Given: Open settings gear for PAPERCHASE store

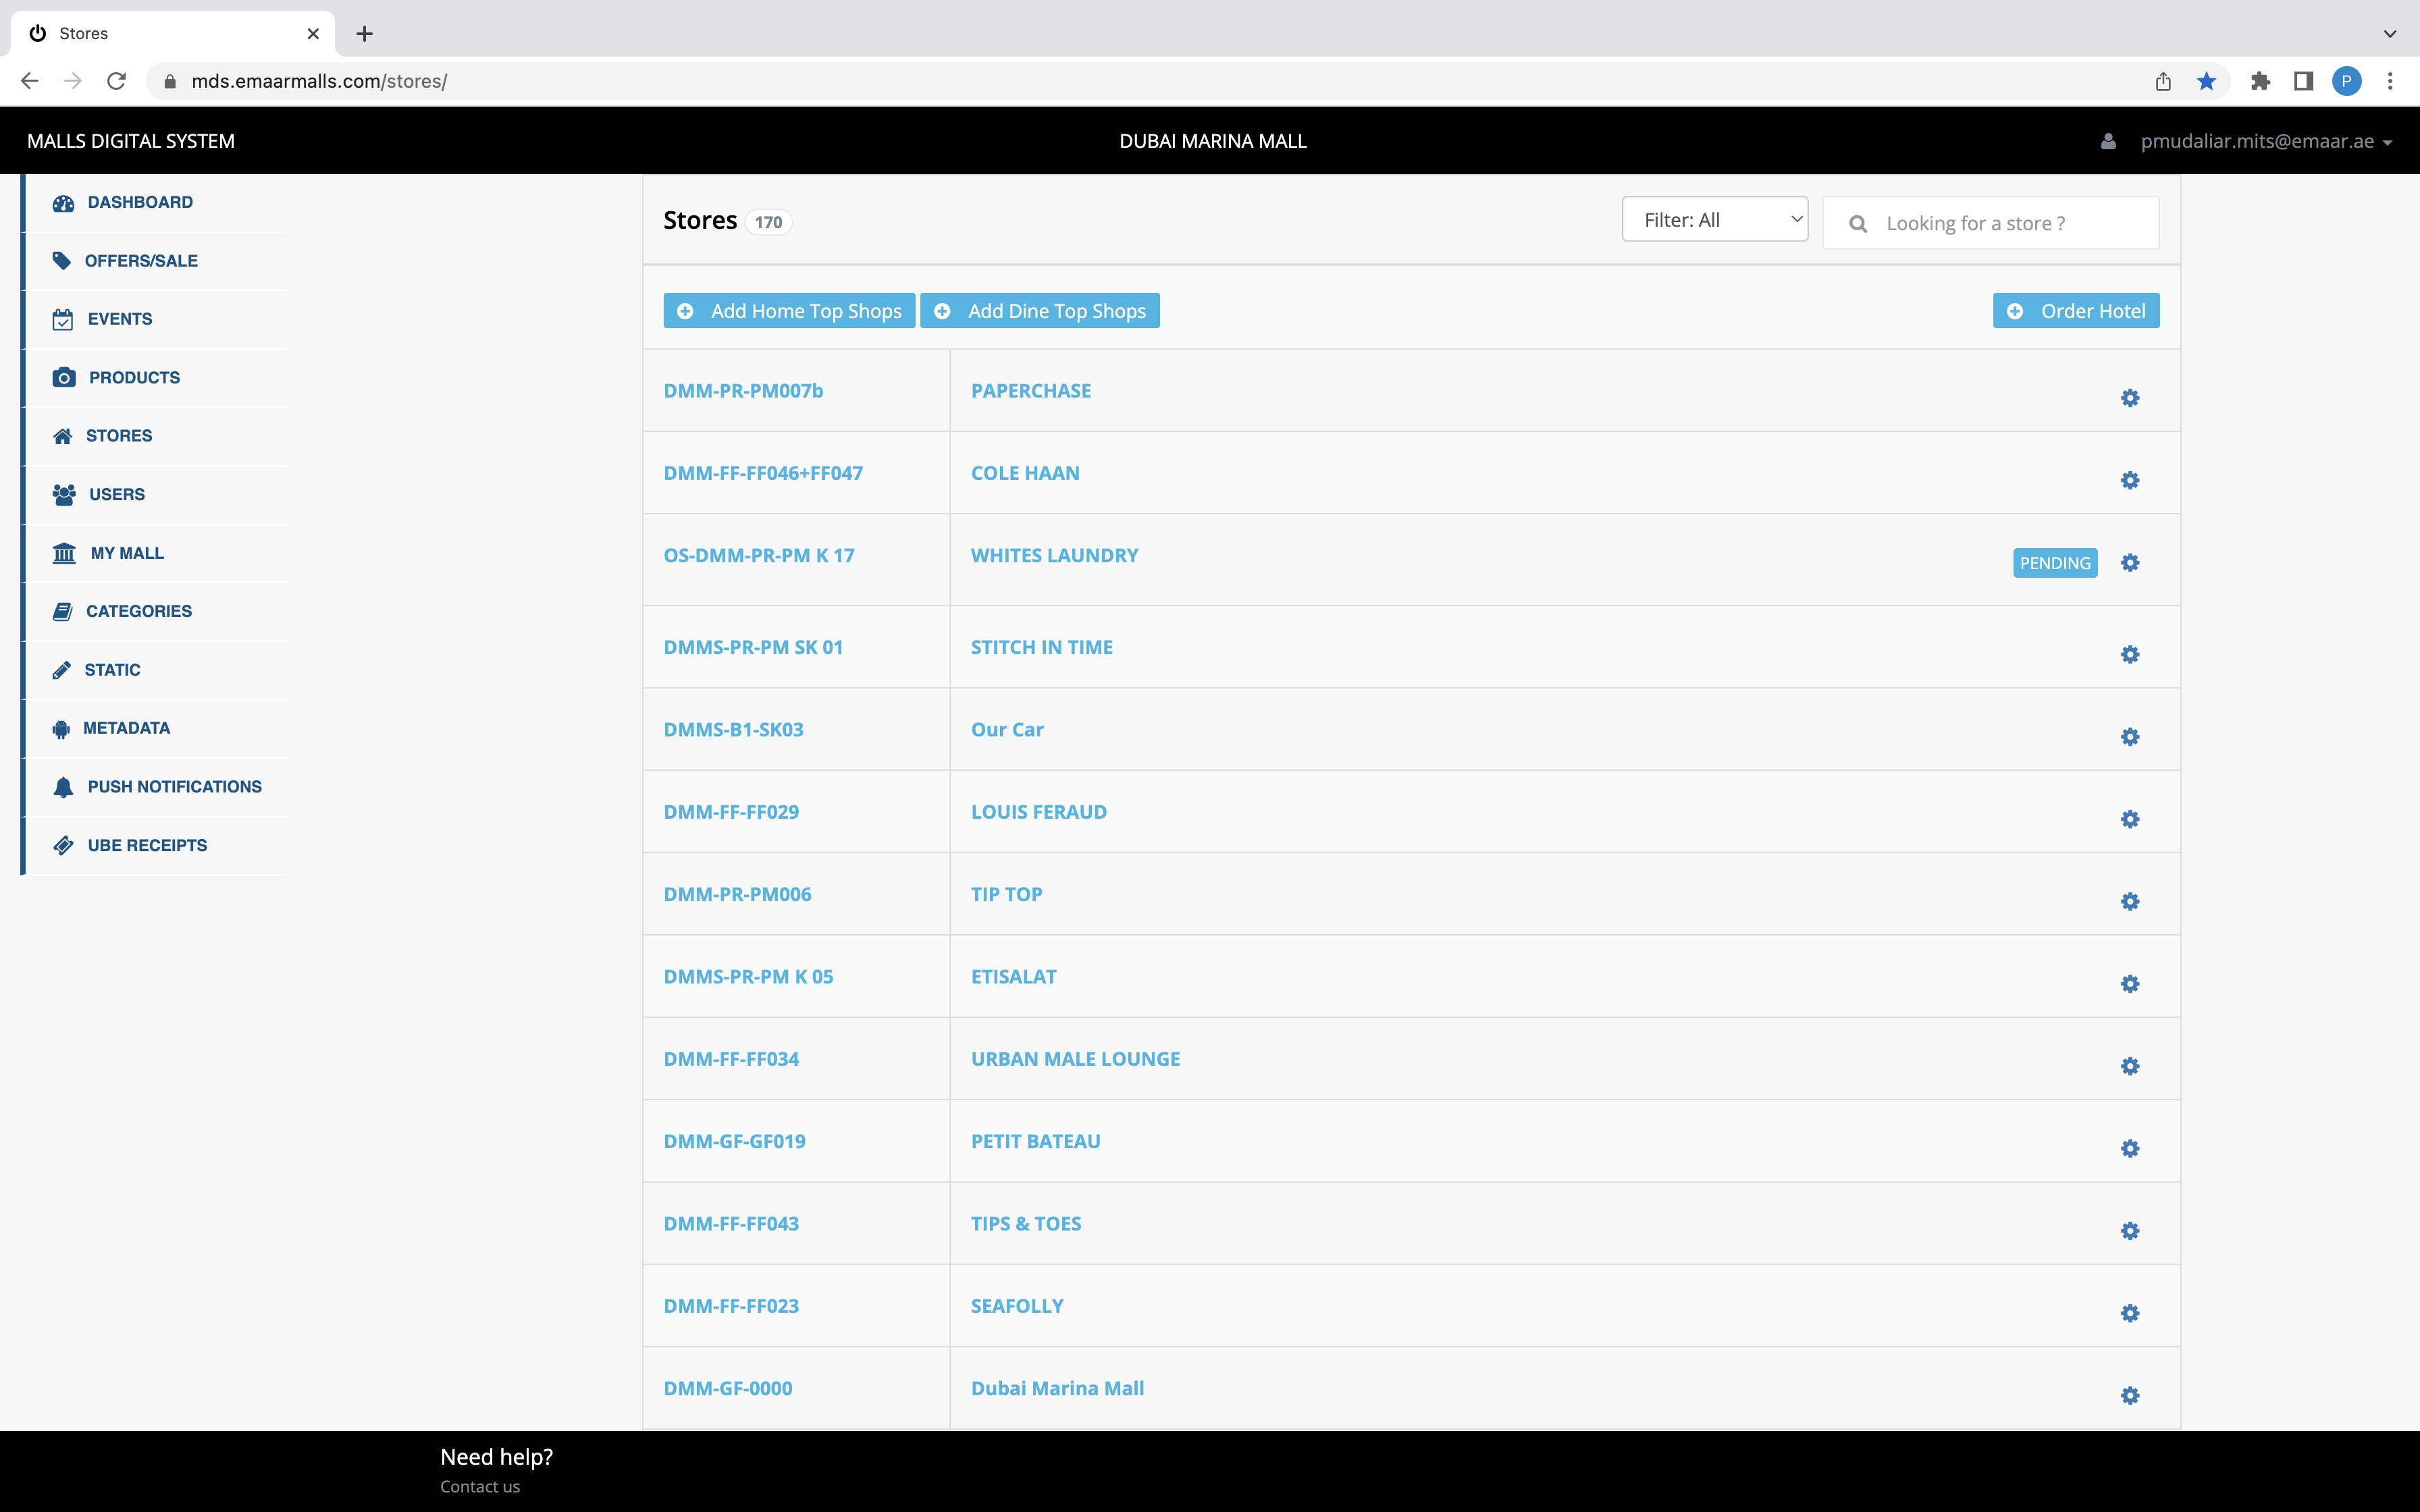Looking at the screenshot, I should pos(2130,398).
